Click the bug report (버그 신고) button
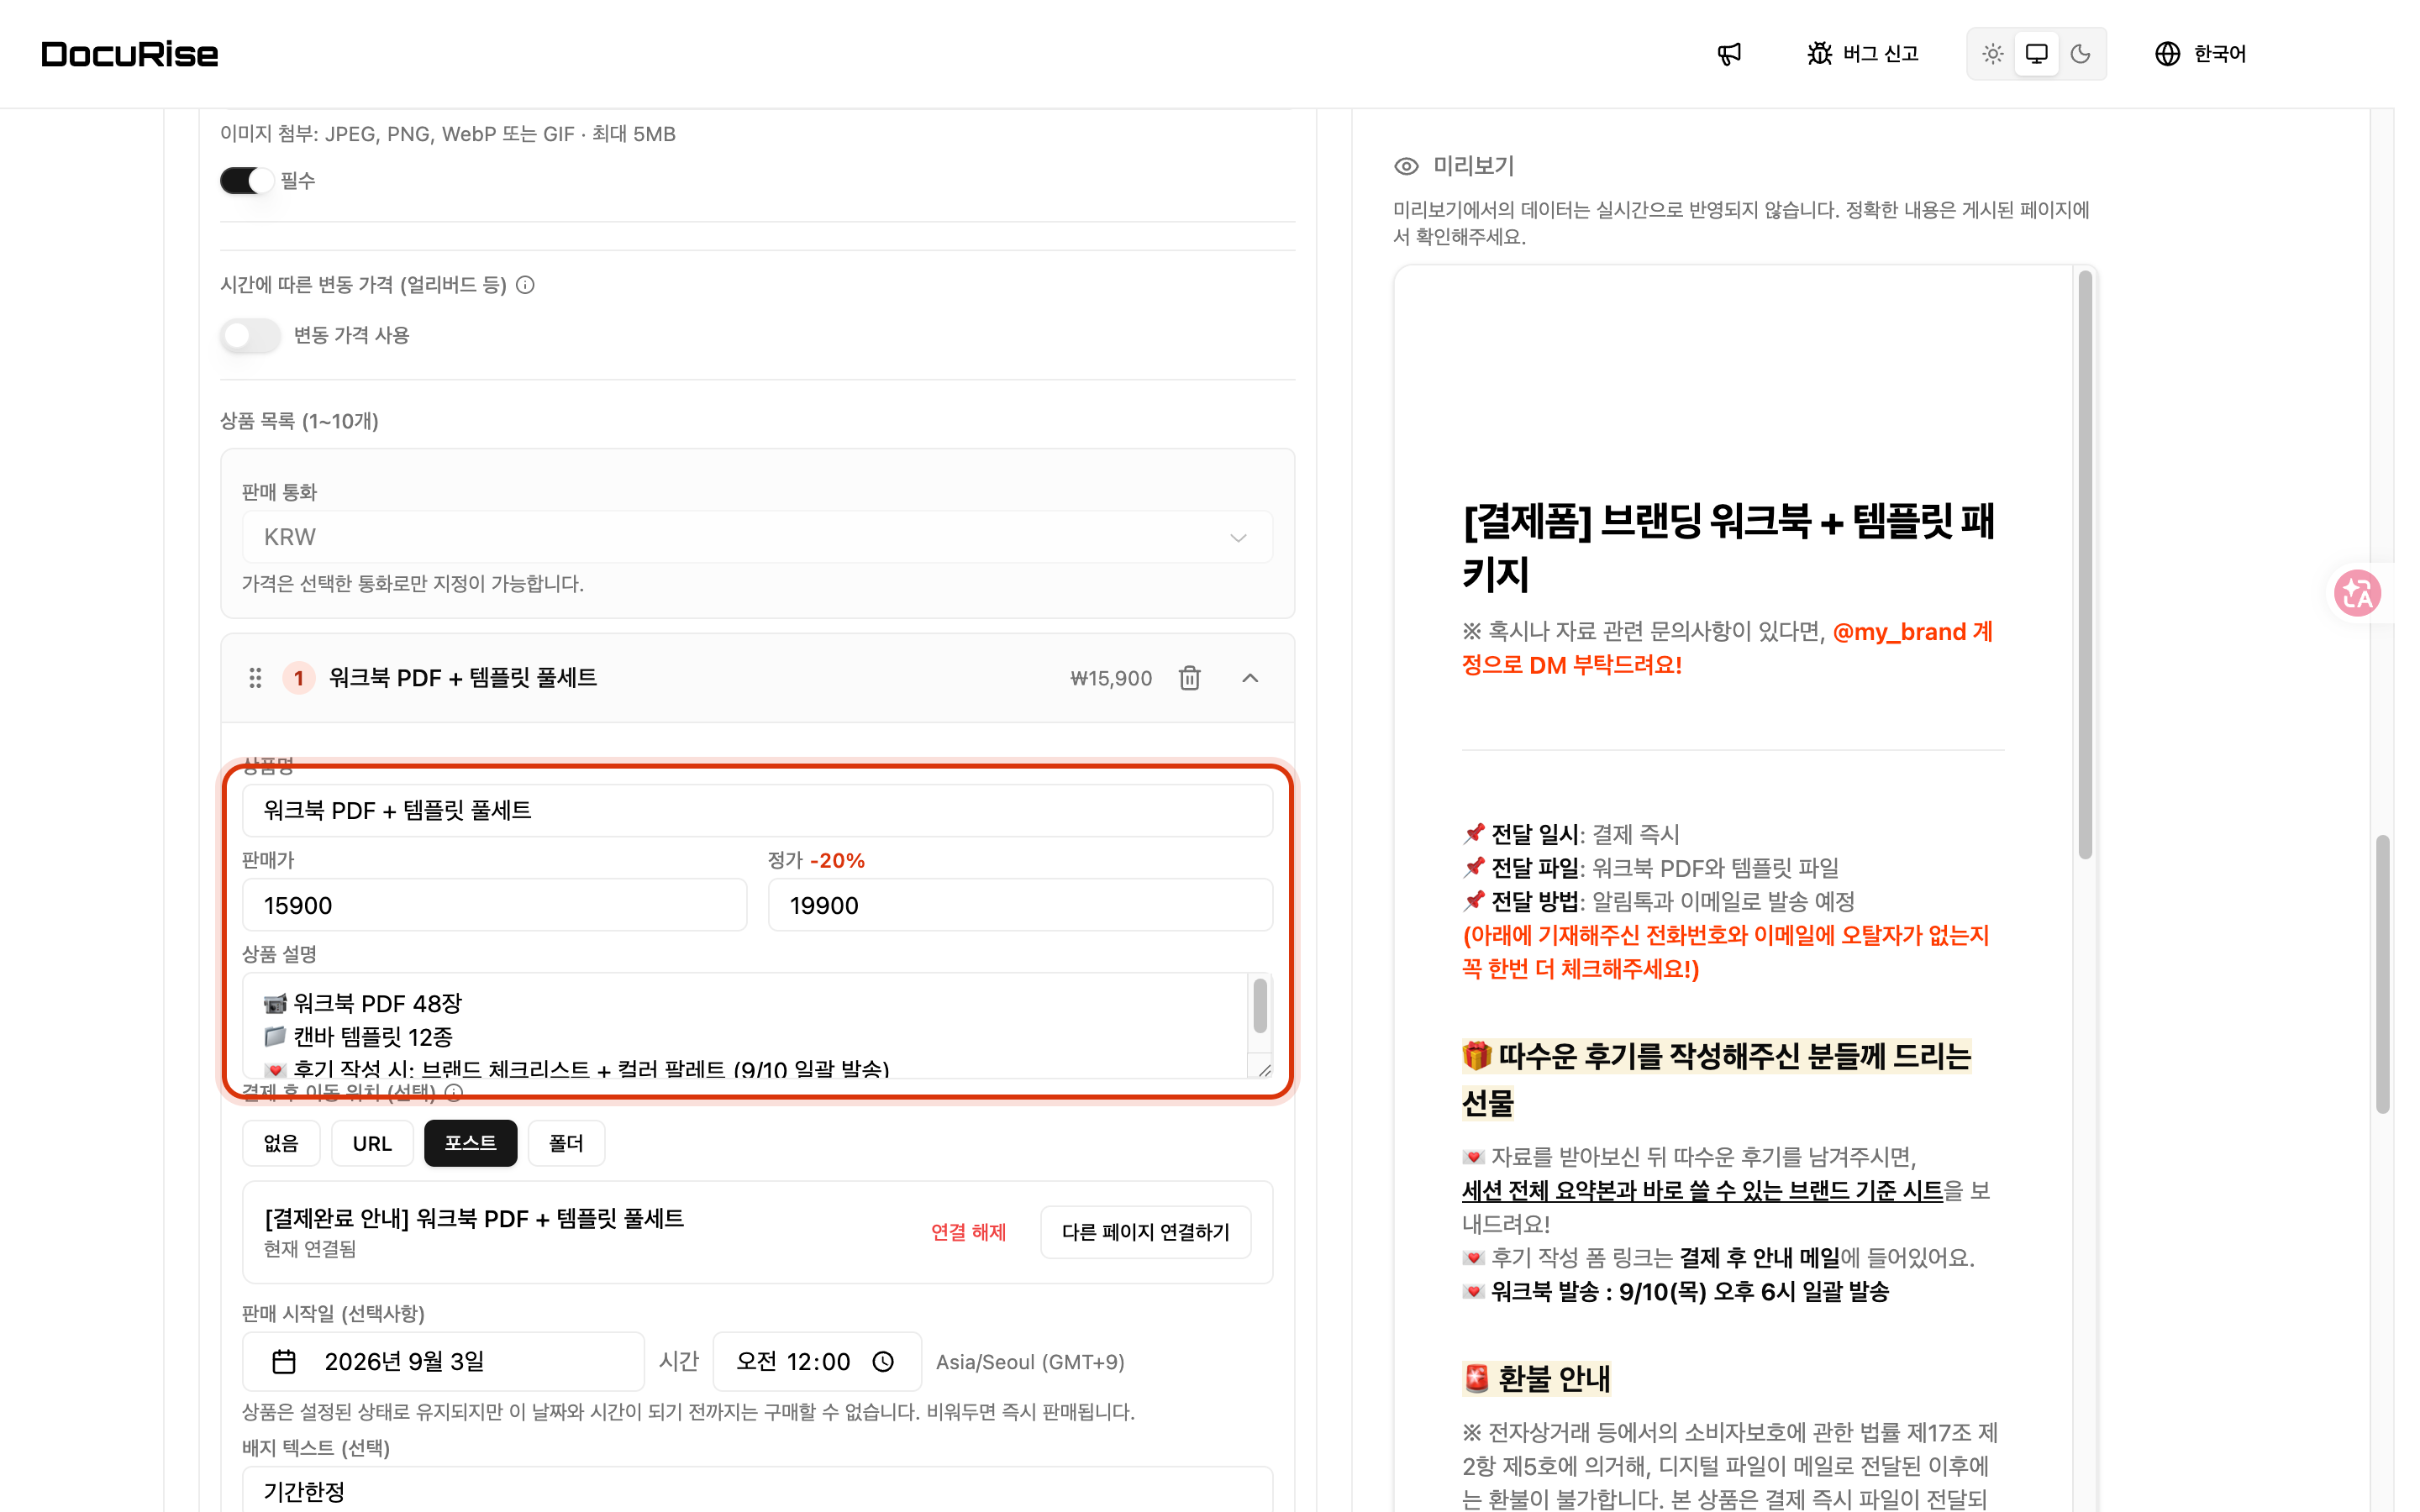This screenshot has height=1512, width=2420. 1862,54
